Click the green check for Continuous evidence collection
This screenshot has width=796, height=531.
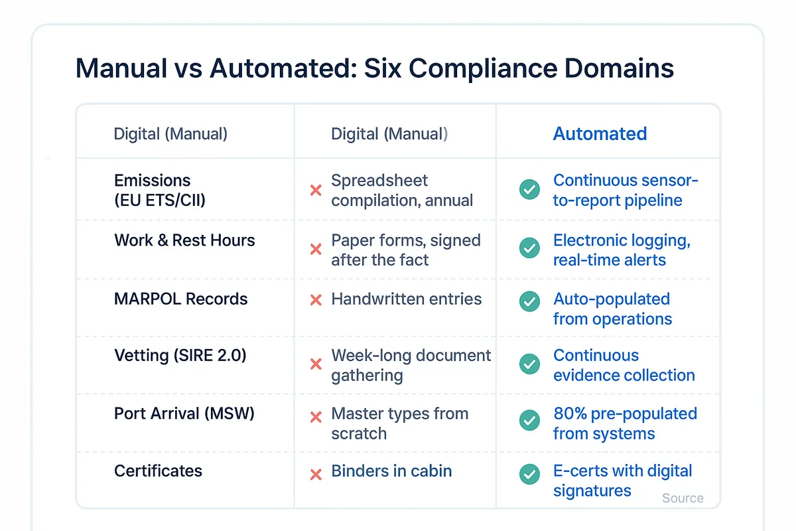pyautogui.click(x=529, y=364)
